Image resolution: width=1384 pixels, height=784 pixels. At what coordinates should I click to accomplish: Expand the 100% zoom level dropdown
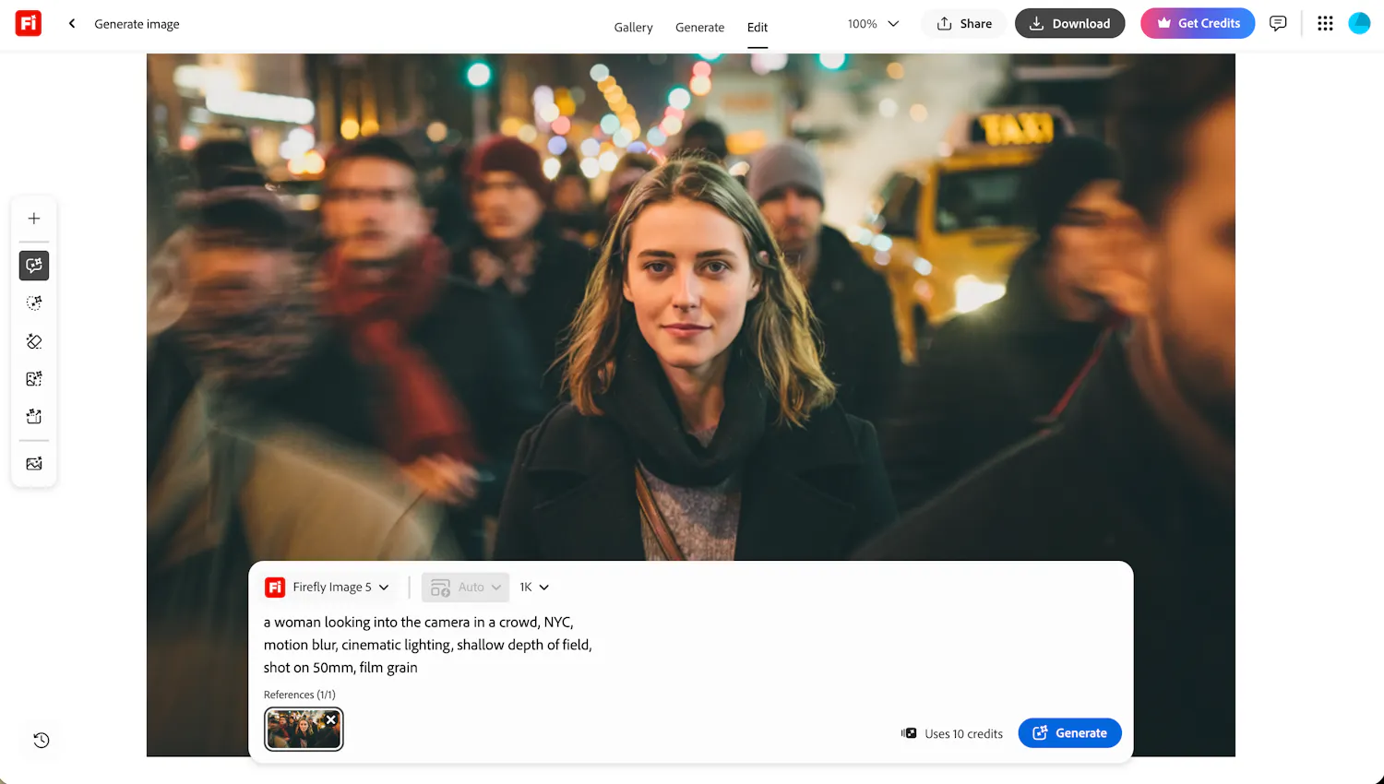click(871, 24)
